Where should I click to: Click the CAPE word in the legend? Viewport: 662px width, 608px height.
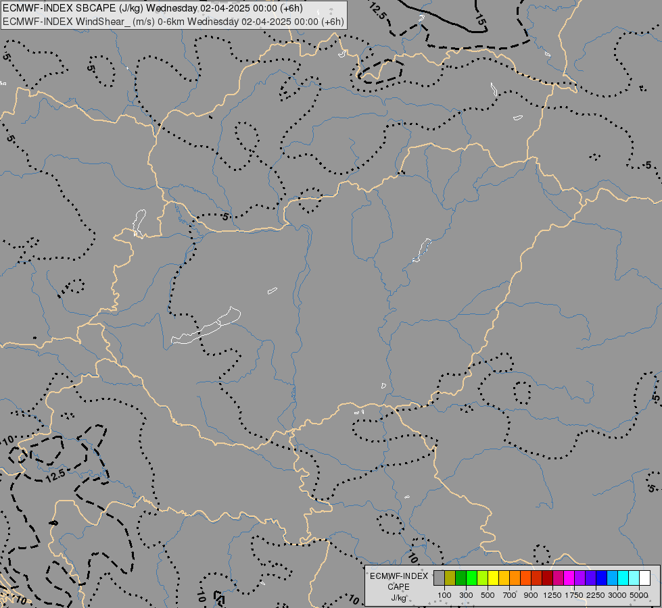pos(398,587)
